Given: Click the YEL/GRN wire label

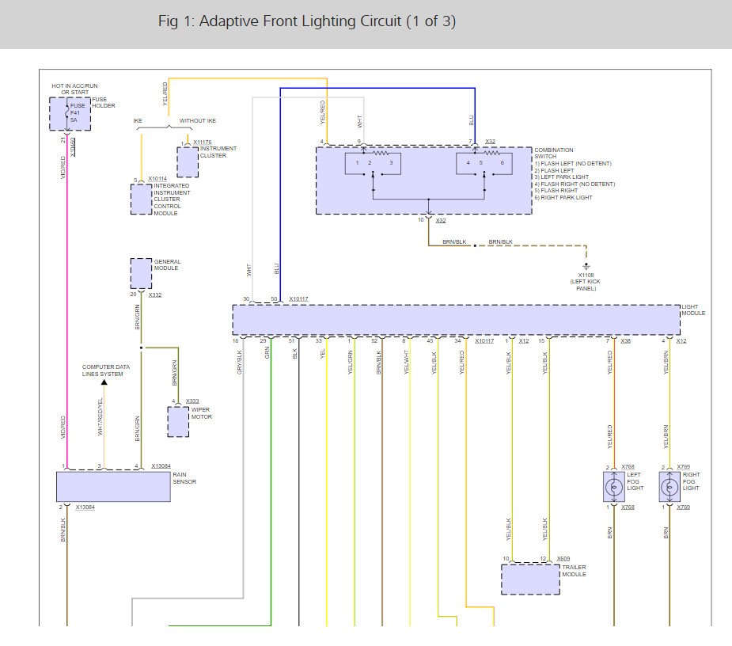Looking at the screenshot, I should [350, 363].
